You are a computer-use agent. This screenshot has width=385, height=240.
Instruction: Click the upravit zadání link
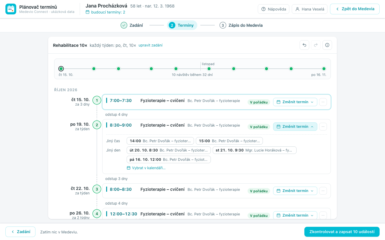(x=150, y=45)
